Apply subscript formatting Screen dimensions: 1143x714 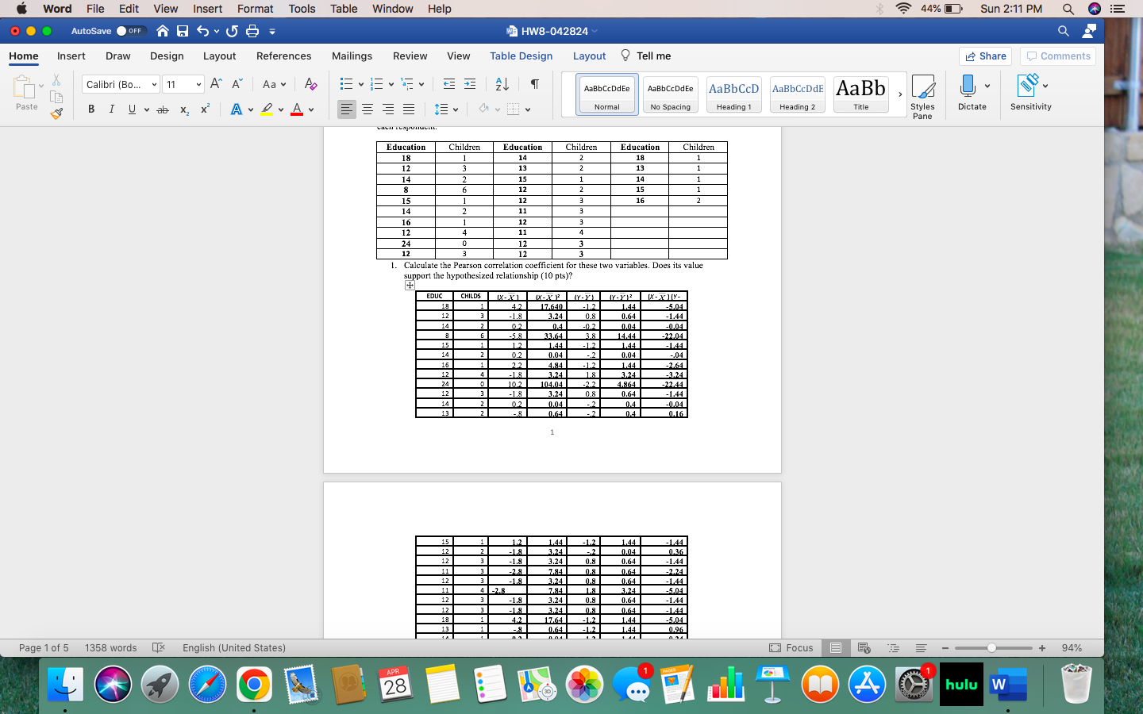(184, 109)
